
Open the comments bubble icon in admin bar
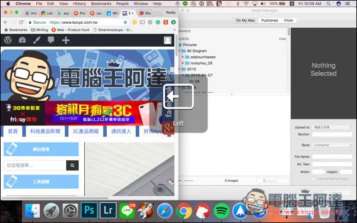pyautogui.click(x=51, y=40)
